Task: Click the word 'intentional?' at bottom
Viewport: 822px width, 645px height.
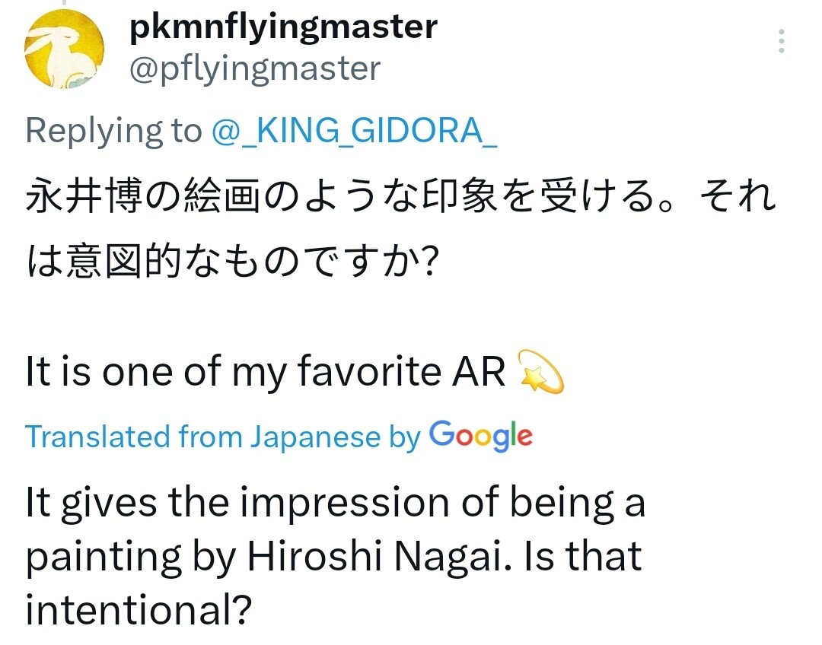Action: (x=139, y=610)
